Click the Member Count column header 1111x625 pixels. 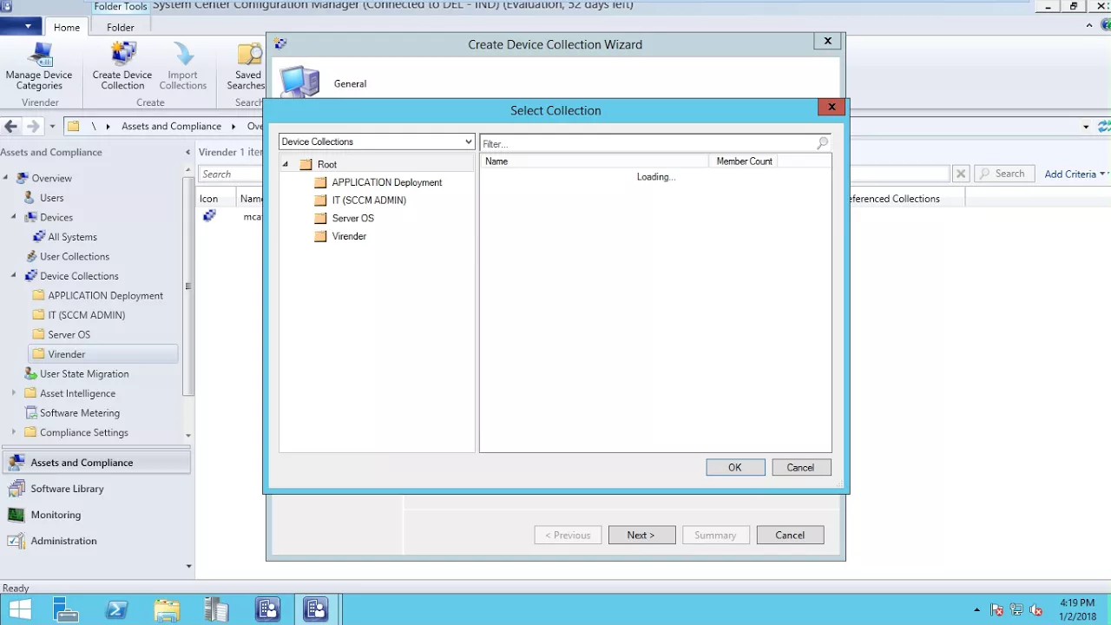(x=744, y=161)
